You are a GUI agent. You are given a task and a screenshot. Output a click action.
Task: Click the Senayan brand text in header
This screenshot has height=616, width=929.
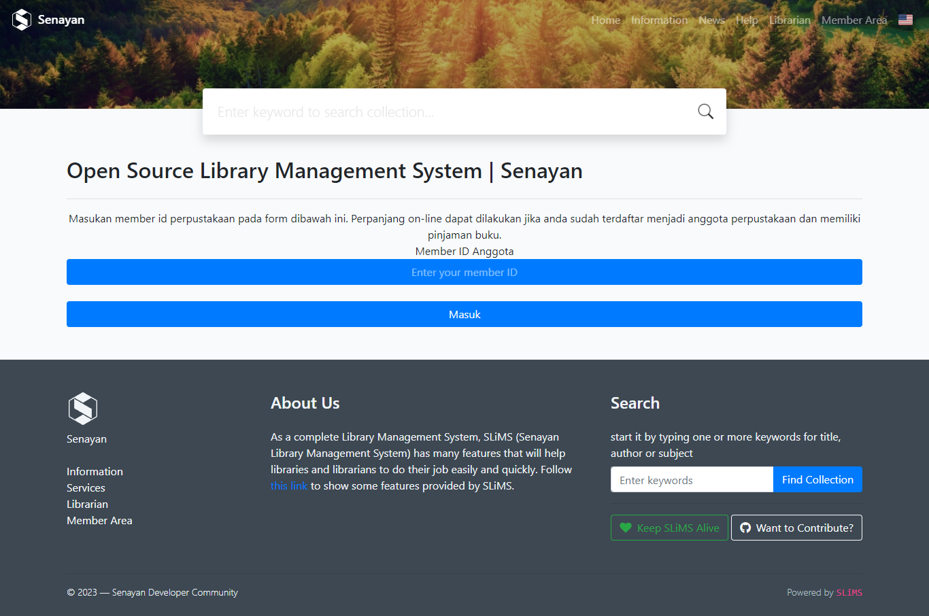click(x=61, y=20)
